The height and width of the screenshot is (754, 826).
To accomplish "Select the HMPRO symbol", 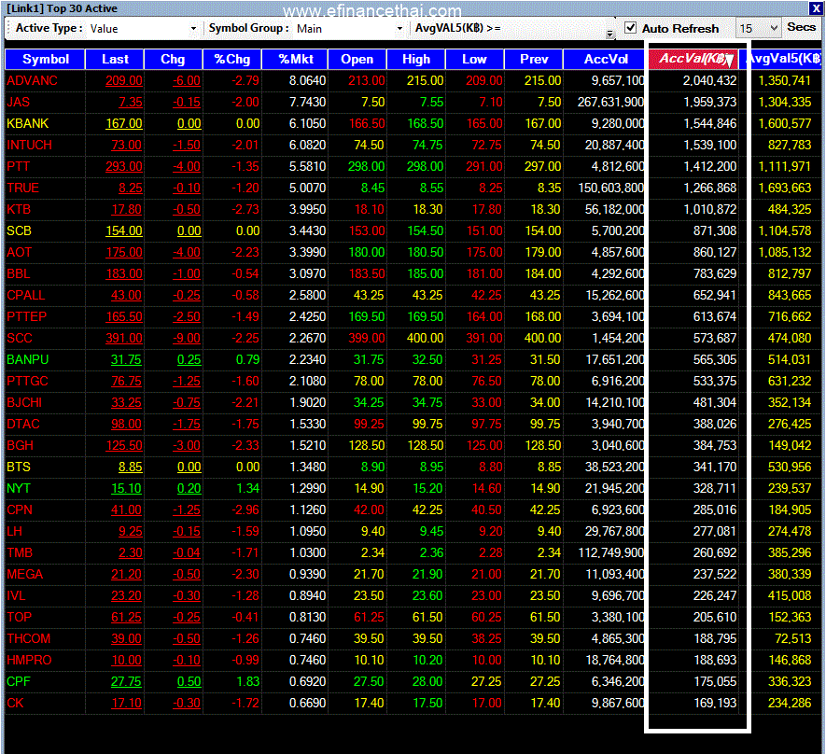I will tap(30, 661).
